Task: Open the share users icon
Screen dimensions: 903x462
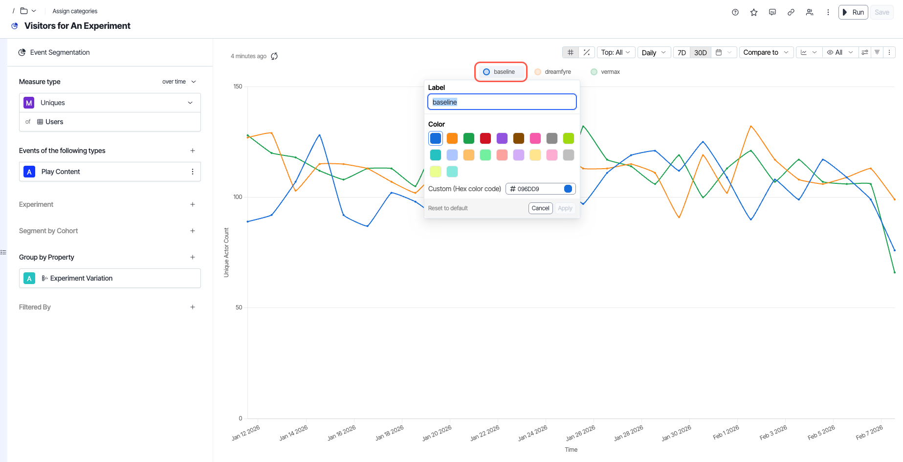Action: coord(809,12)
